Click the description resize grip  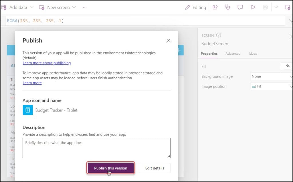(x=169, y=156)
